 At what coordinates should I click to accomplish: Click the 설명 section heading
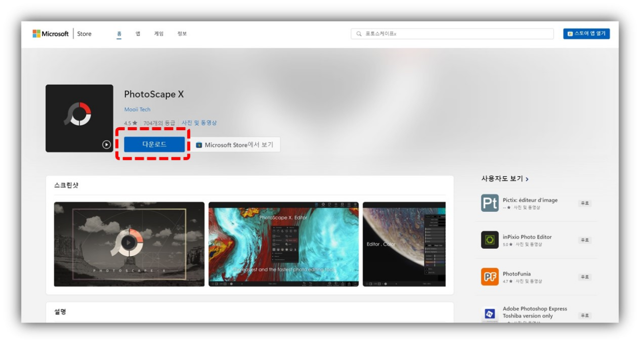tap(60, 311)
